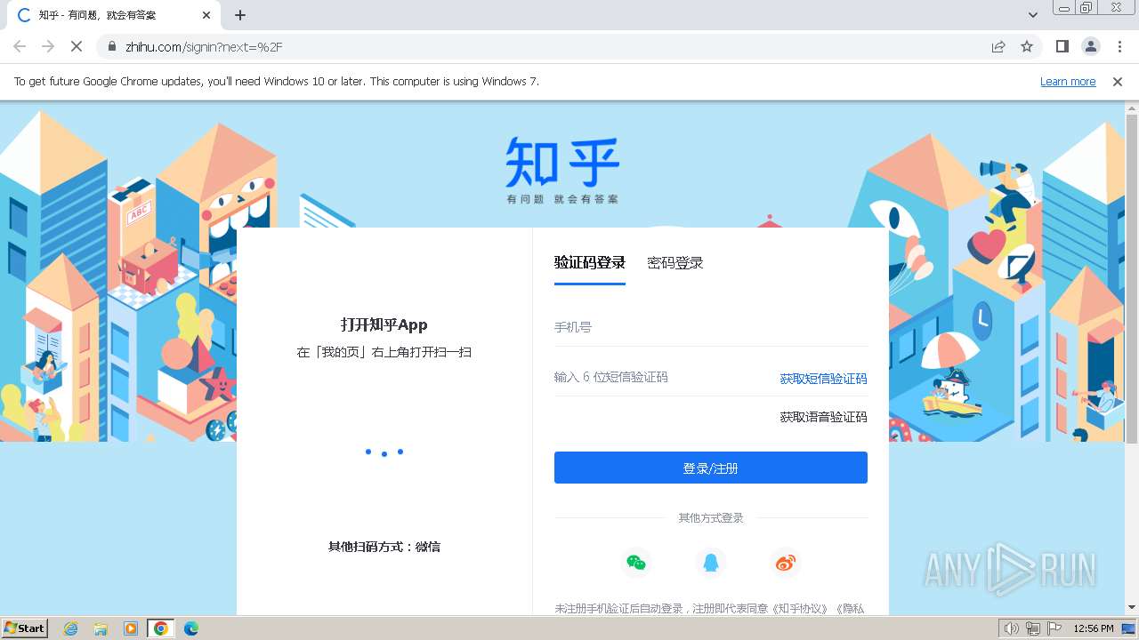The height and width of the screenshot is (640, 1139).
Task: Click the page vertical scrollbar
Action: (1132, 278)
